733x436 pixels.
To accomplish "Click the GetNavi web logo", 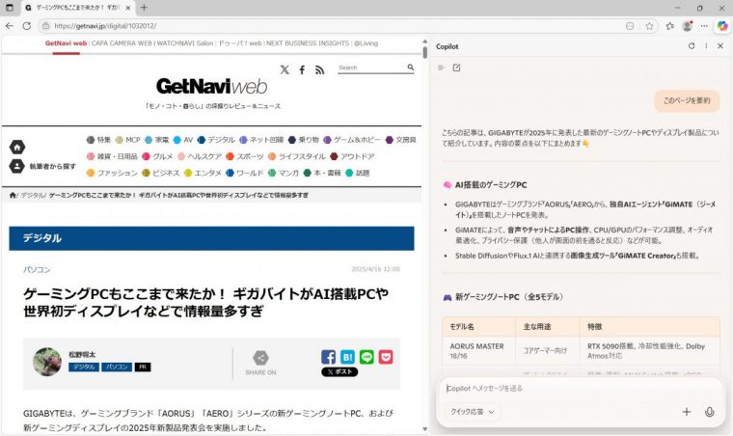I will coord(212,86).
